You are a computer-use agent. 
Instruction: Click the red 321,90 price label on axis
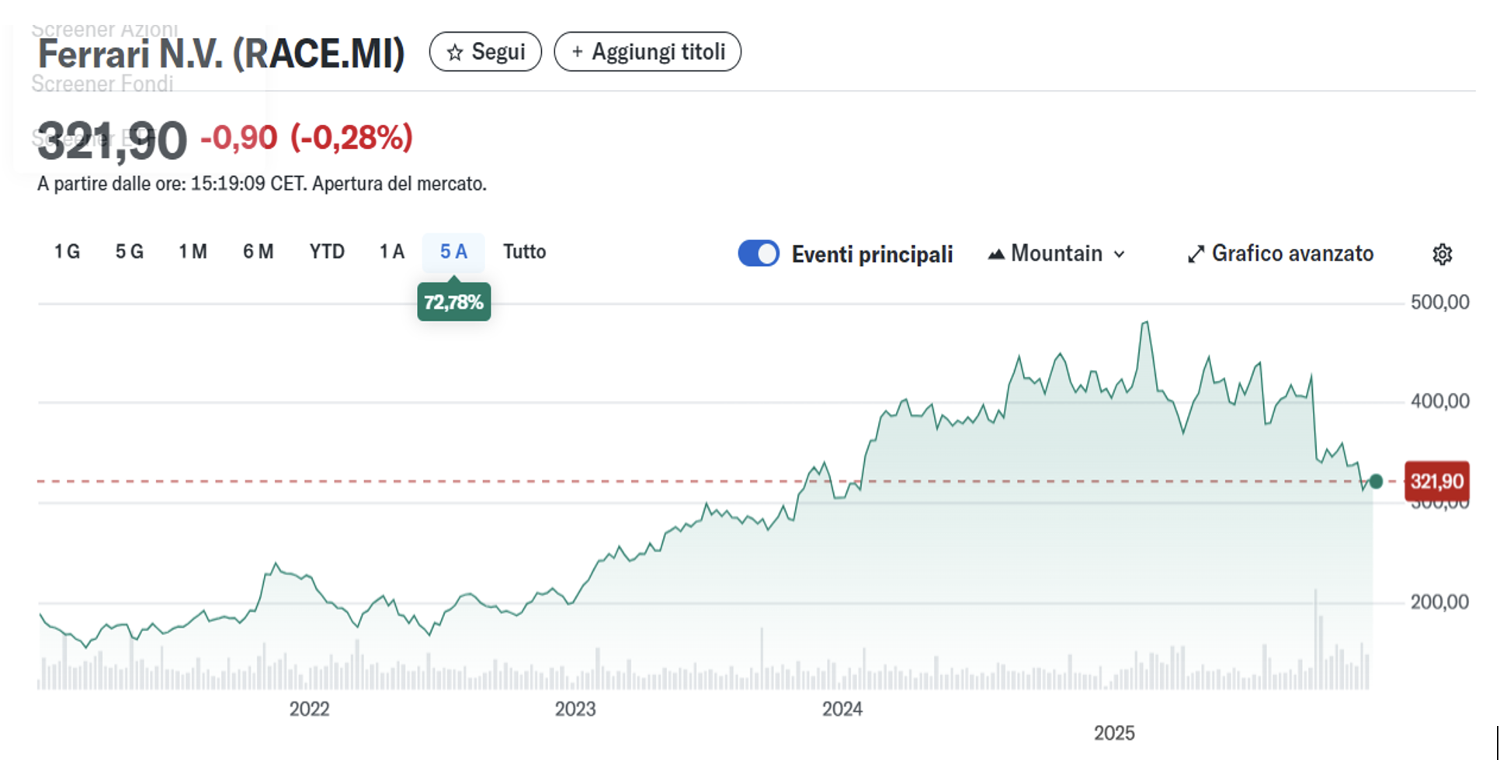click(x=1436, y=482)
